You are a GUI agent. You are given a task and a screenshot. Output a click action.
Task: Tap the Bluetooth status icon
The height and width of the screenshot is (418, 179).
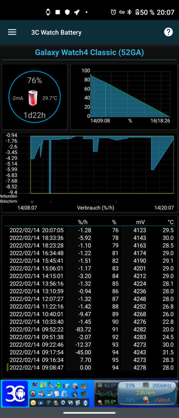coord(130,12)
